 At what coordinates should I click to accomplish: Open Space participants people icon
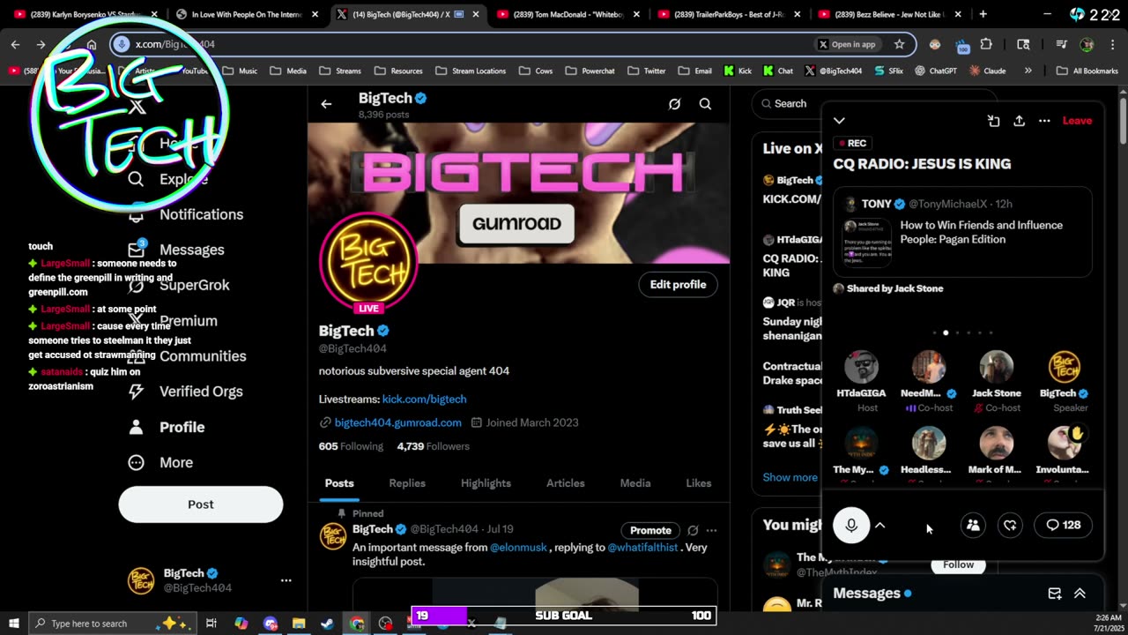(x=973, y=525)
